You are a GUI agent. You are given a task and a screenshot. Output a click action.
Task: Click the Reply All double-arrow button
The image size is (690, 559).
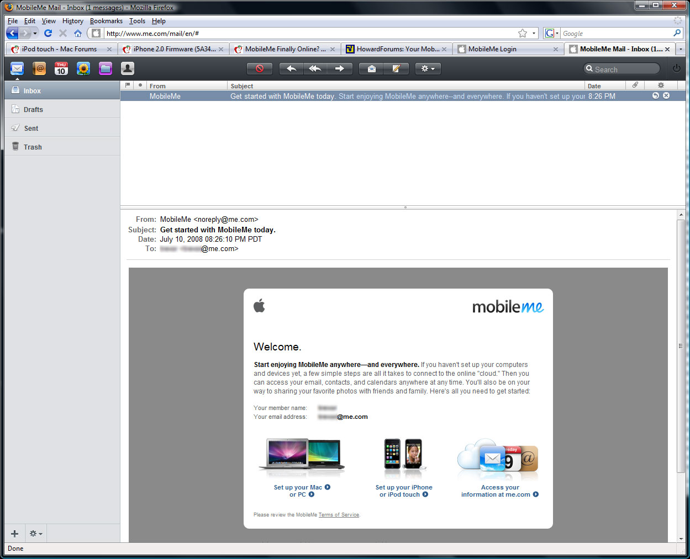coord(315,68)
